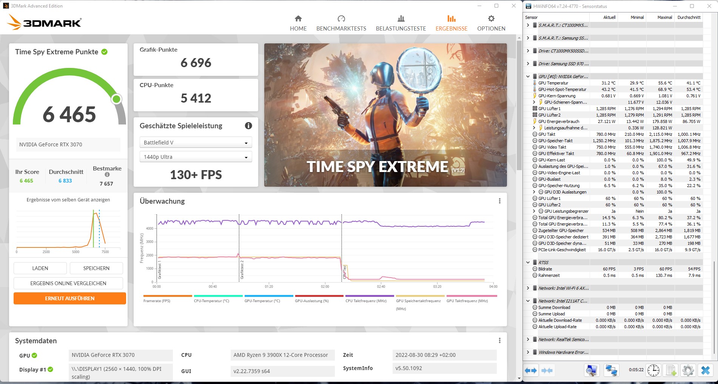Open the Battlefield V game dropdown

coord(196,143)
